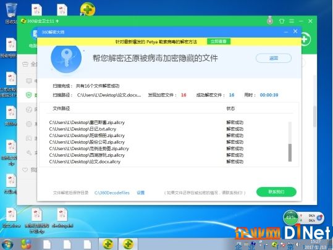Open the main menu icon in 360安全卫士
Screen dimensions: 333x250
click(292, 21)
